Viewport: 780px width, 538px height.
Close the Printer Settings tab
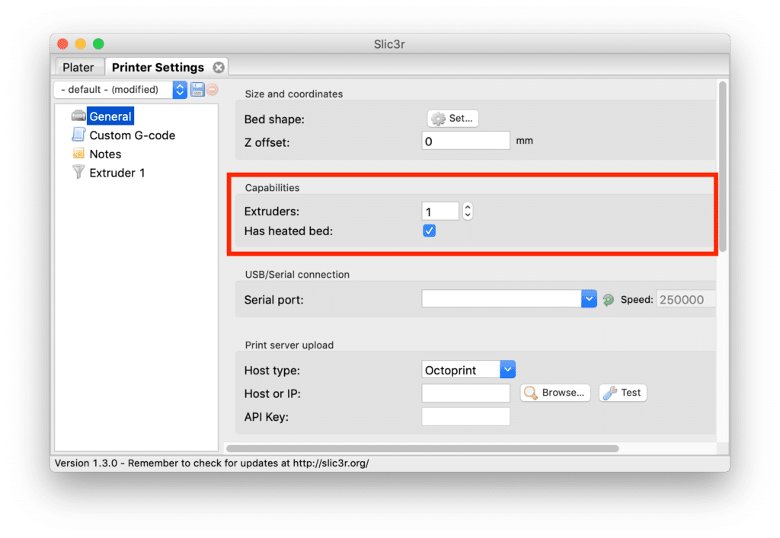[x=219, y=68]
